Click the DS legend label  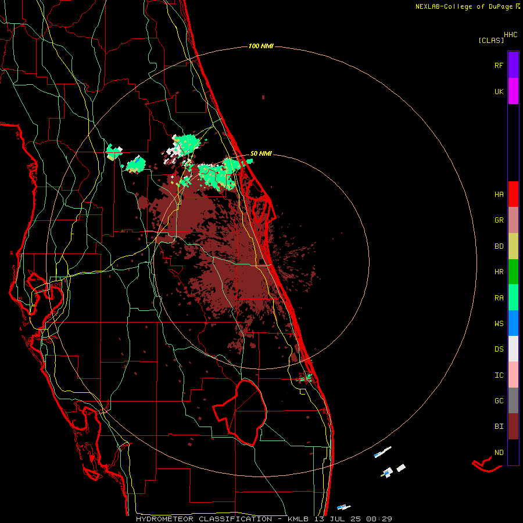coord(499,349)
